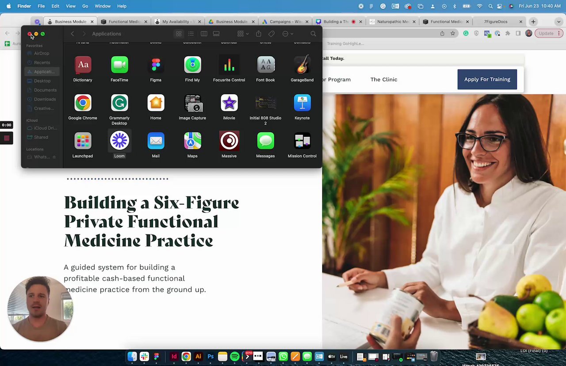This screenshot has height=366, width=566.
Task: Select the iMovie app icon
Action: (x=229, y=103)
